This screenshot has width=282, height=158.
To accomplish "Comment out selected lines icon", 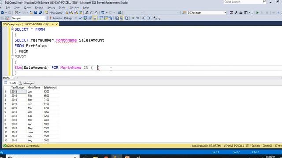I will click(133, 18).
